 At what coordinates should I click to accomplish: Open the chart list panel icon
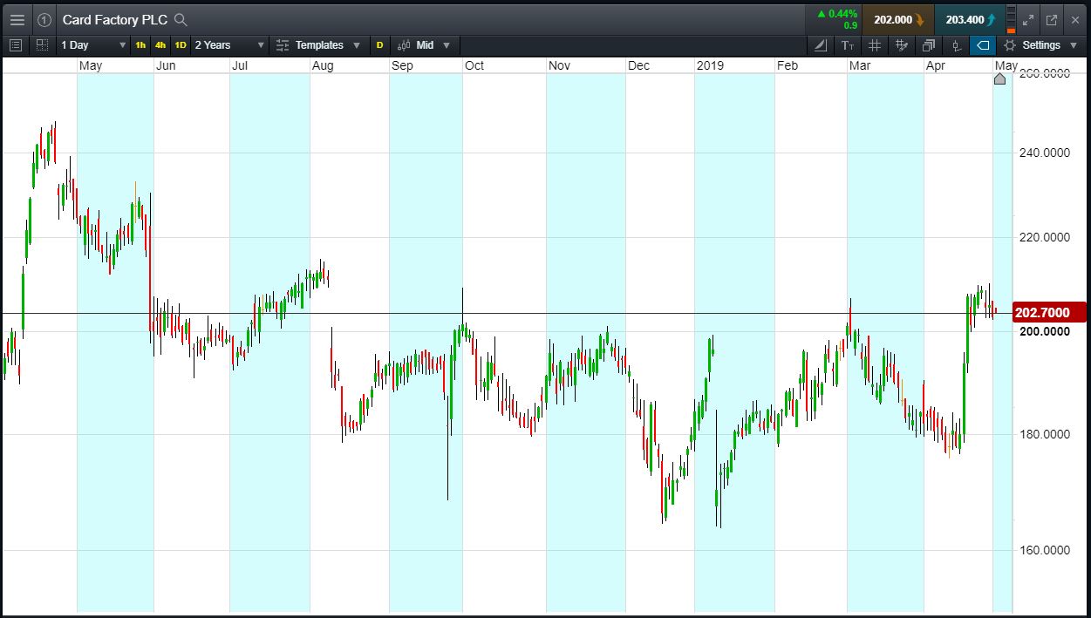click(16, 45)
